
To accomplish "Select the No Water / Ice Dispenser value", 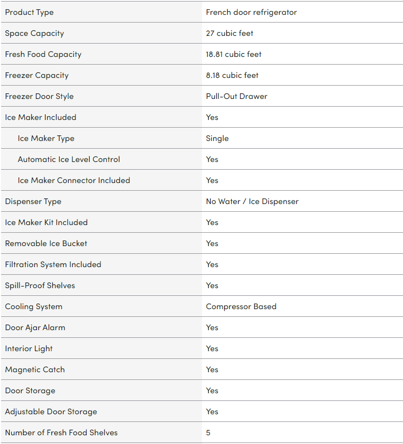I will [252, 201].
